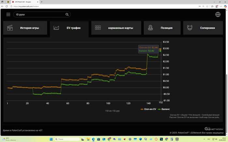The width and height of the screenshot is (228, 142).
Task: Go to the "Позиция" tab
Action: (x=162, y=28)
